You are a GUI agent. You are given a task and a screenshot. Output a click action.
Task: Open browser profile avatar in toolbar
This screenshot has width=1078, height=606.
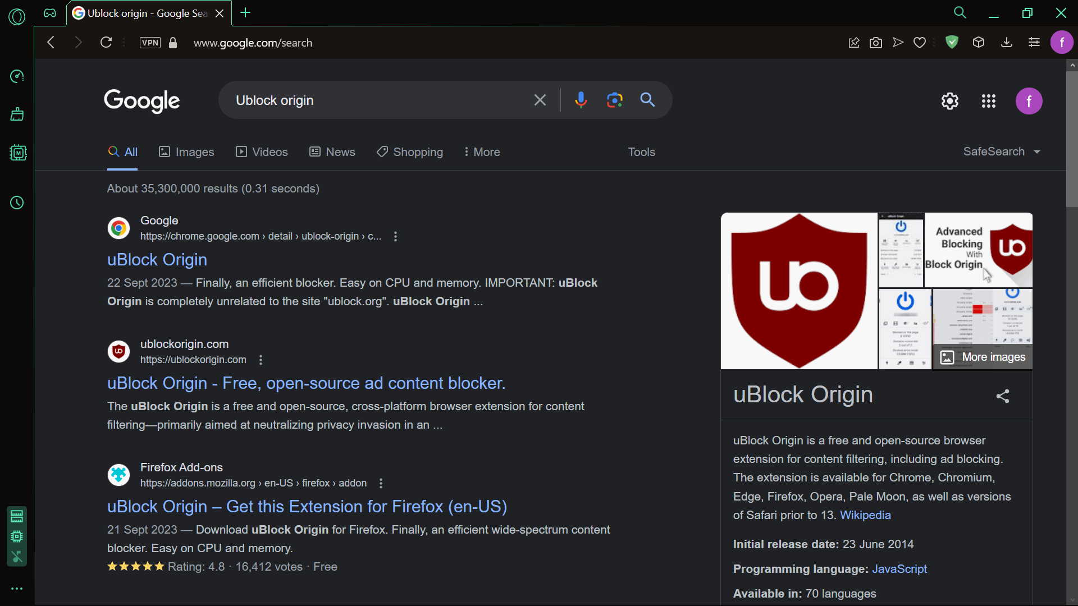point(1062,42)
